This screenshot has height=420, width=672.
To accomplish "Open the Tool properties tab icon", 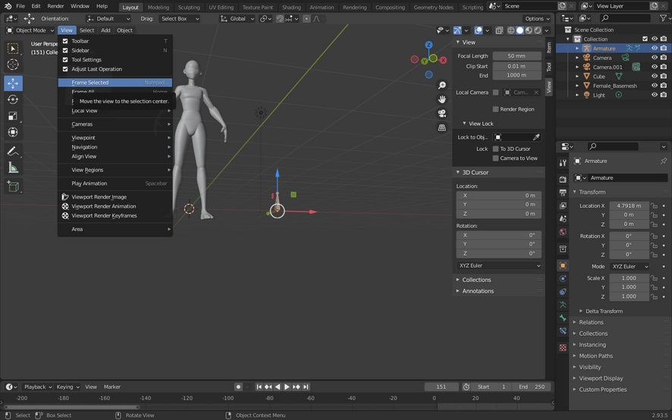I will coord(563,163).
